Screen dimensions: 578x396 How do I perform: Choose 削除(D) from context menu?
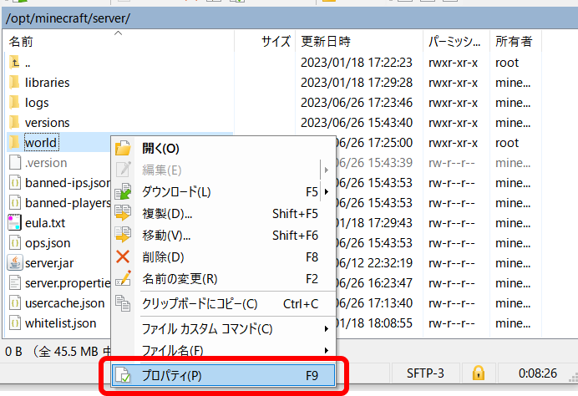point(223,257)
